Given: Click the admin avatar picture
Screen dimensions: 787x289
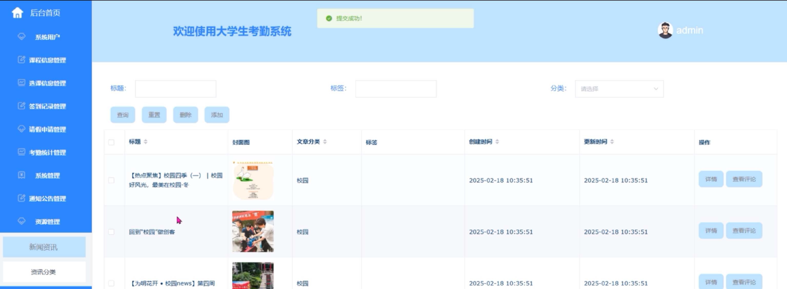Looking at the screenshot, I should 665,30.
